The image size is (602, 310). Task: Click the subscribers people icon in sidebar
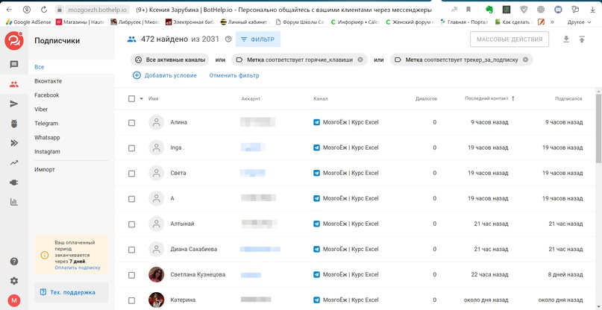[13, 84]
